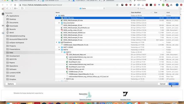Open the Genomics England link
The height and width of the screenshot is (104, 184).
click(x=85, y=99)
